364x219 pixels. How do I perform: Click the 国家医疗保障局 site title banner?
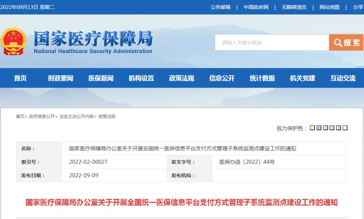[93, 42]
